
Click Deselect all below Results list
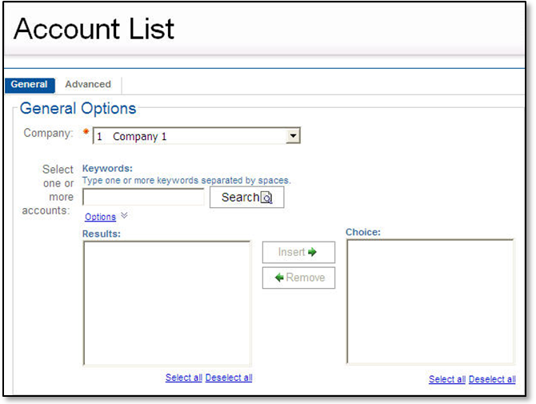point(229,378)
